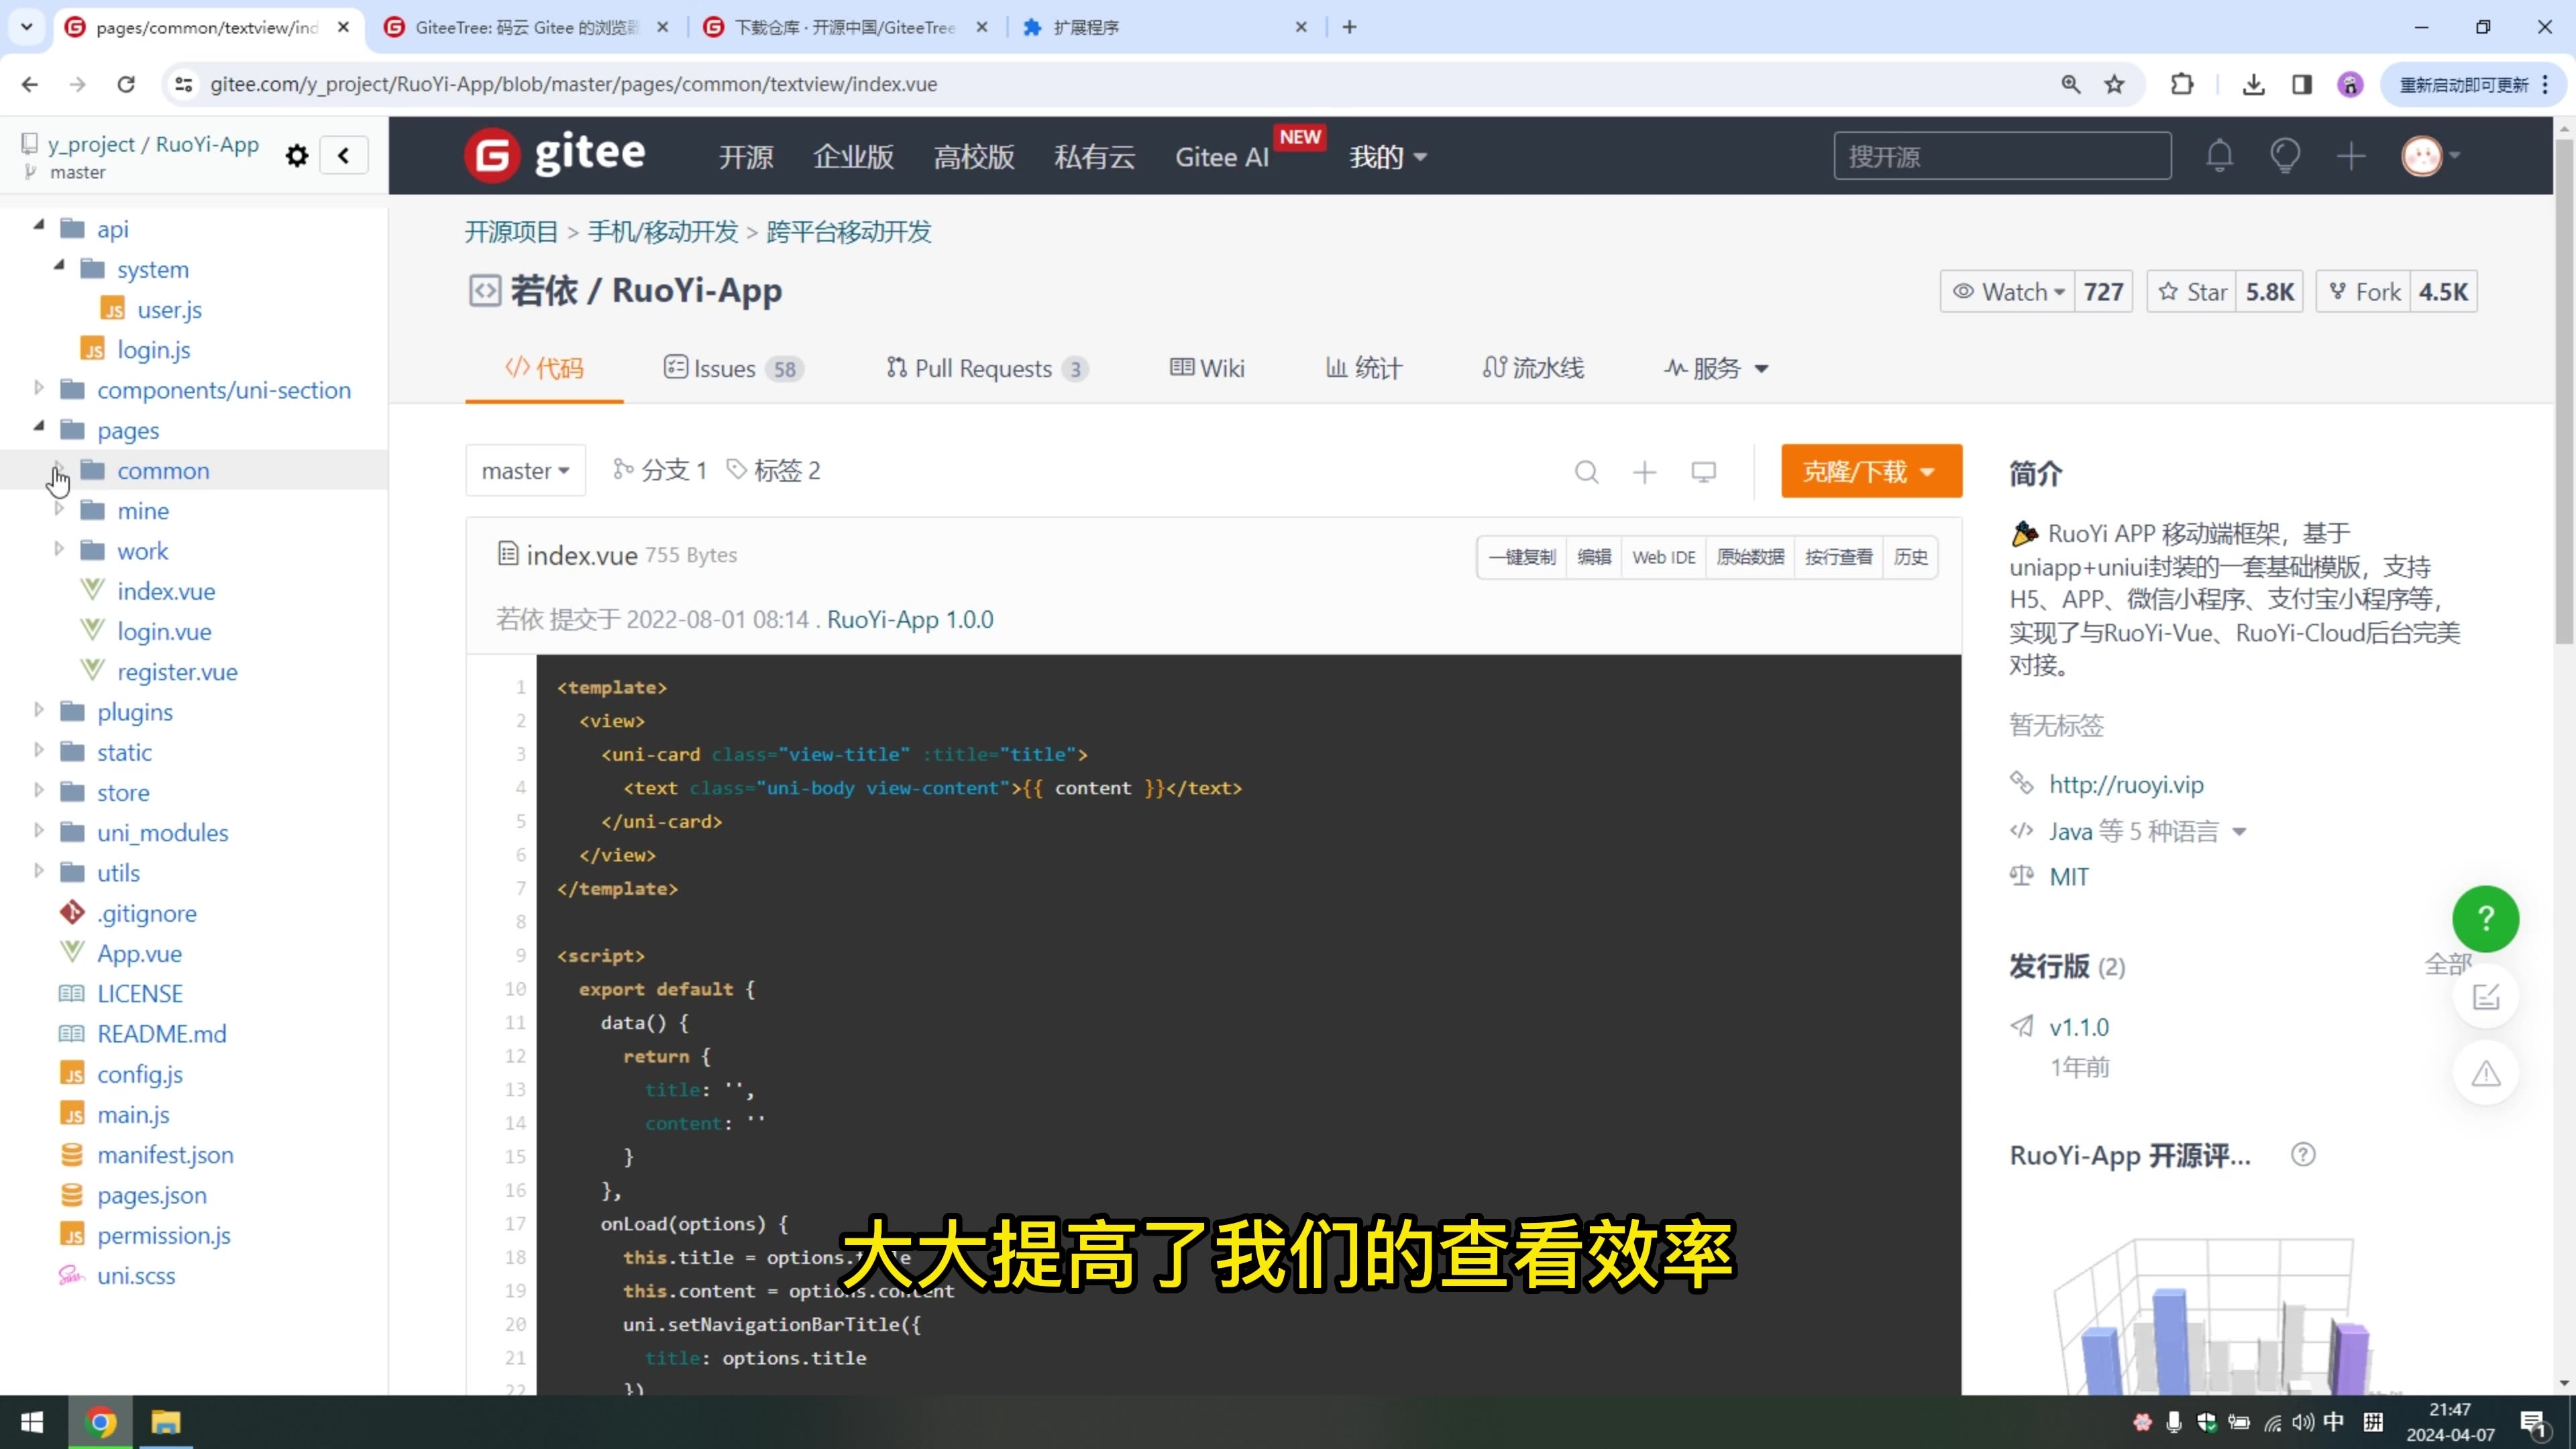Click Chrome icon in taskbar
The width and height of the screenshot is (2576, 1449).
(x=100, y=1422)
